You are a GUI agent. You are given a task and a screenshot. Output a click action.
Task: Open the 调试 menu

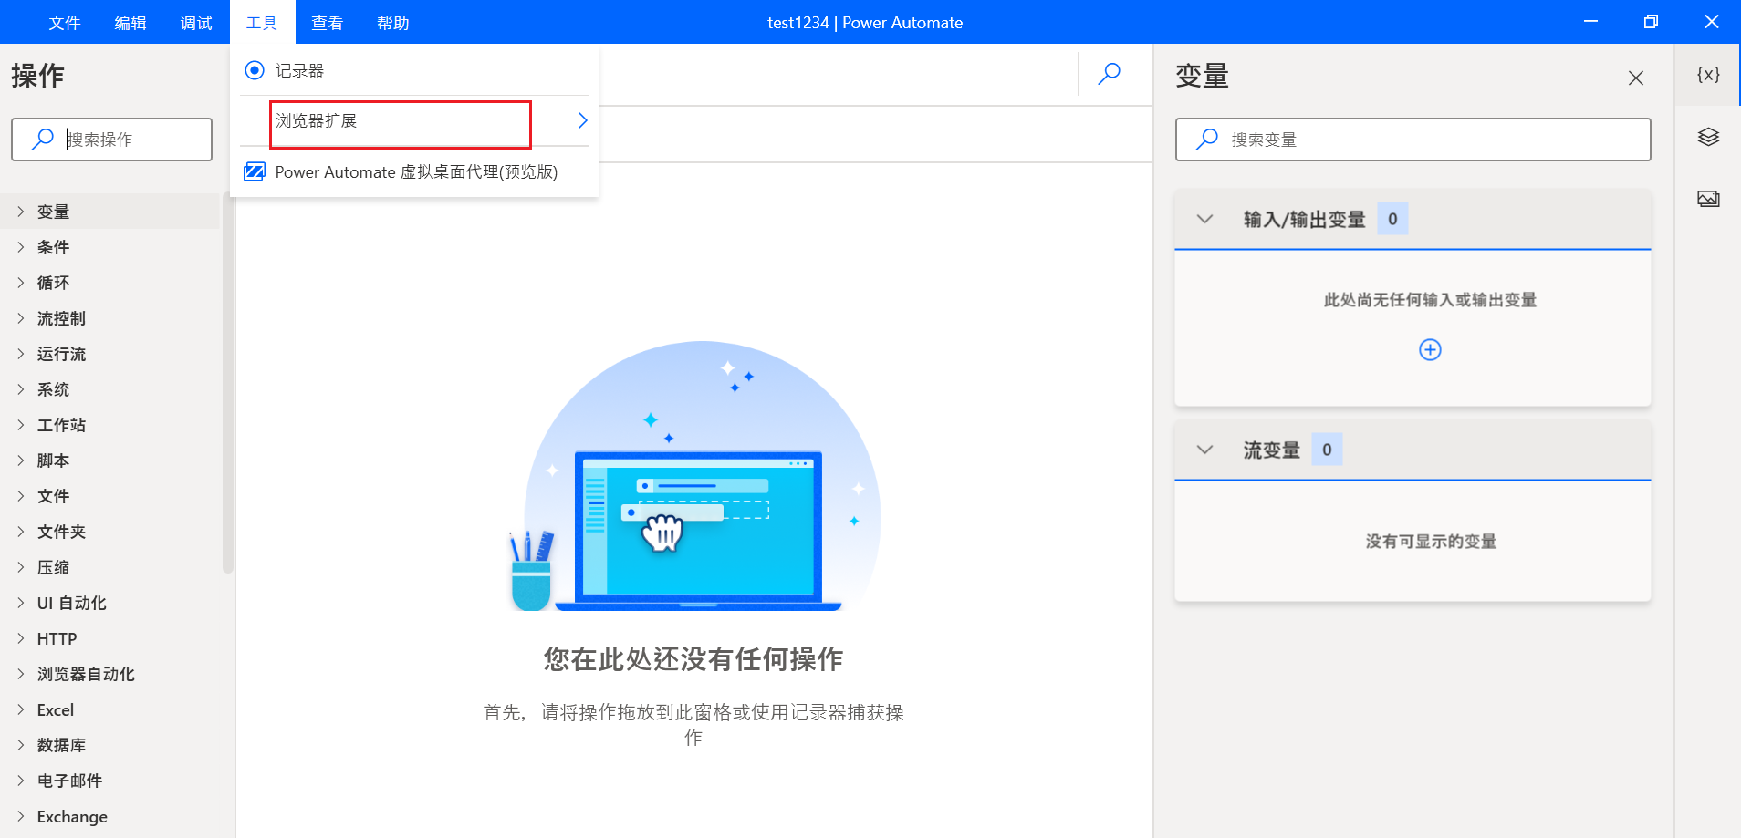click(x=196, y=22)
